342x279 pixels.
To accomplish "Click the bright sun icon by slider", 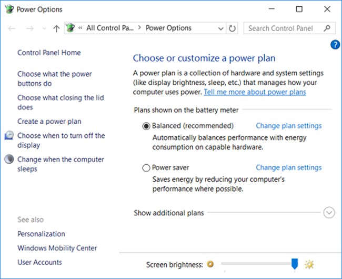I will pyautogui.click(x=309, y=264).
